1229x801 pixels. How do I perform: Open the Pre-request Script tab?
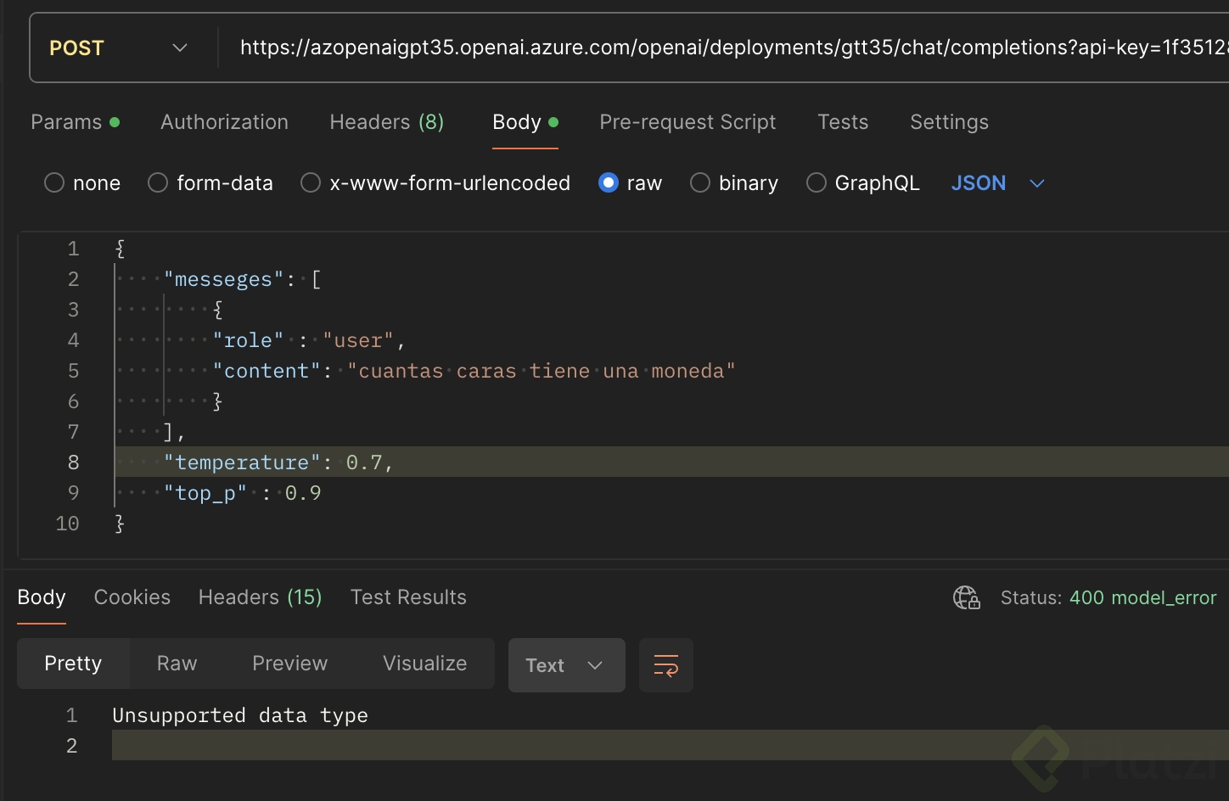pyautogui.click(x=687, y=122)
